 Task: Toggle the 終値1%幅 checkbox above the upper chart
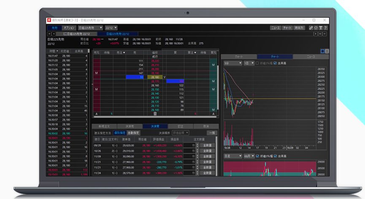257,63
